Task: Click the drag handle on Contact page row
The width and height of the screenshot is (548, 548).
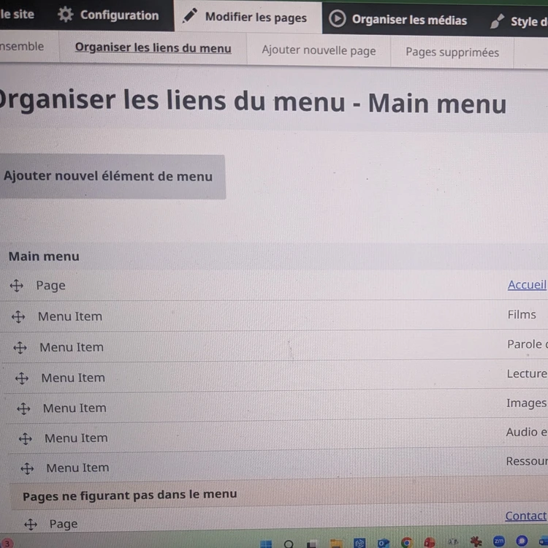Action: pos(30,524)
